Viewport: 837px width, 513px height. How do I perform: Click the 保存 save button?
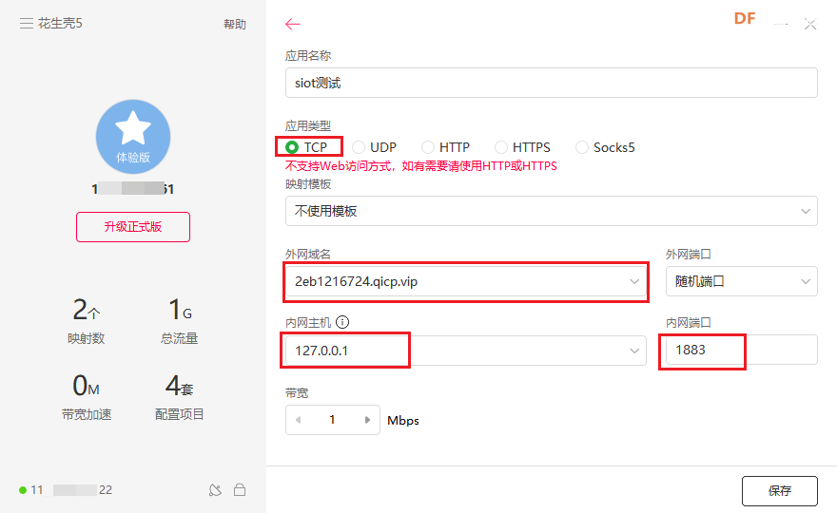tap(779, 491)
